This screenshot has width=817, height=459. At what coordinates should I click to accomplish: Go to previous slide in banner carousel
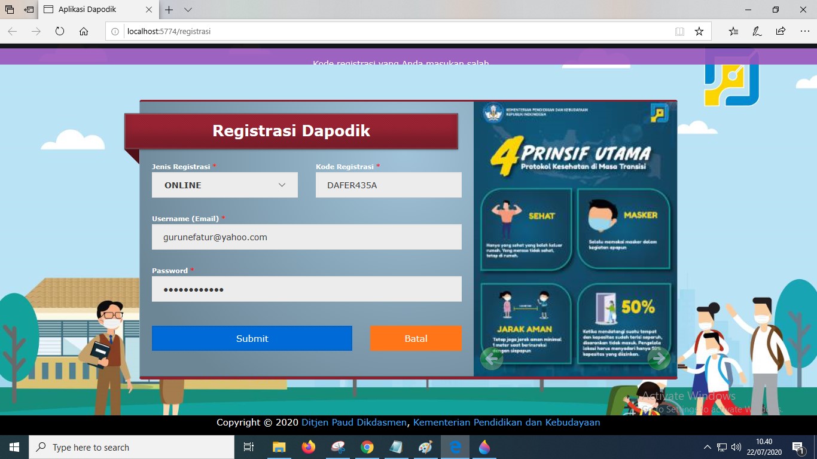point(492,359)
